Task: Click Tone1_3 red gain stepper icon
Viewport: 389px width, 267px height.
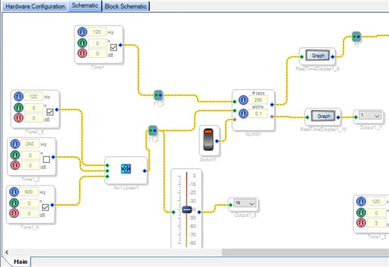Action: tap(361, 223)
